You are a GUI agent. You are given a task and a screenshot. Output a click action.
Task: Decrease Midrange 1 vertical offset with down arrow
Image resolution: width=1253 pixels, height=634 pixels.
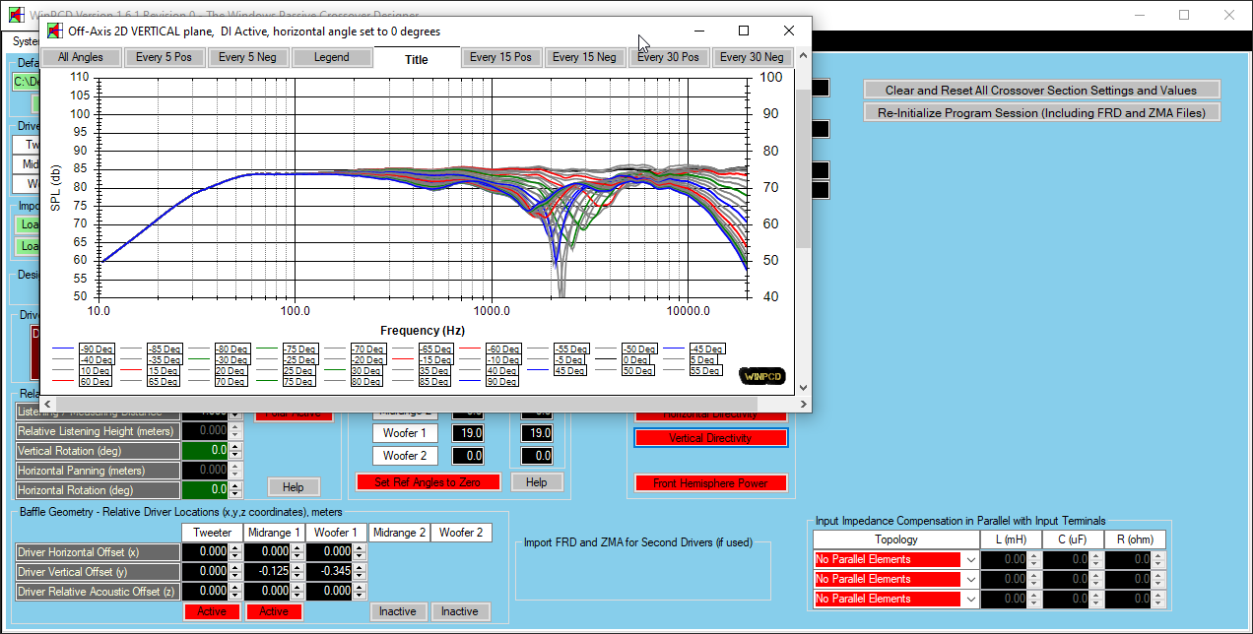click(298, 576)
